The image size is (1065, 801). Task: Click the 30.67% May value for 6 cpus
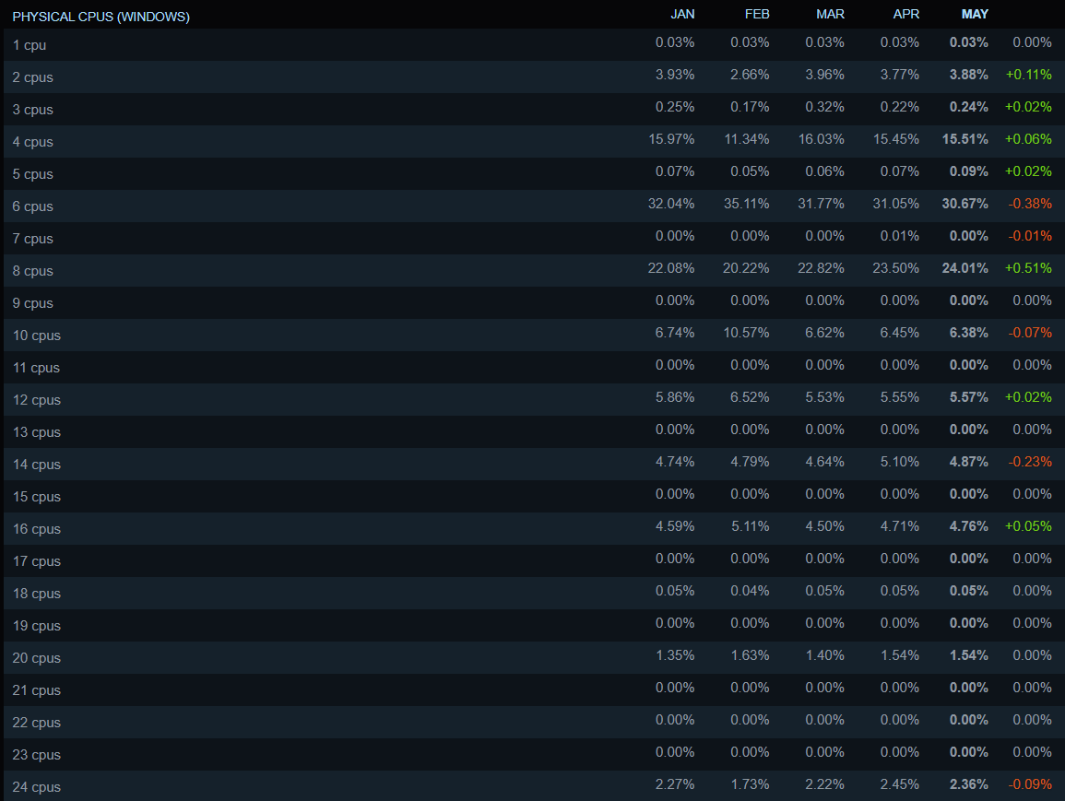pos(964,204)
